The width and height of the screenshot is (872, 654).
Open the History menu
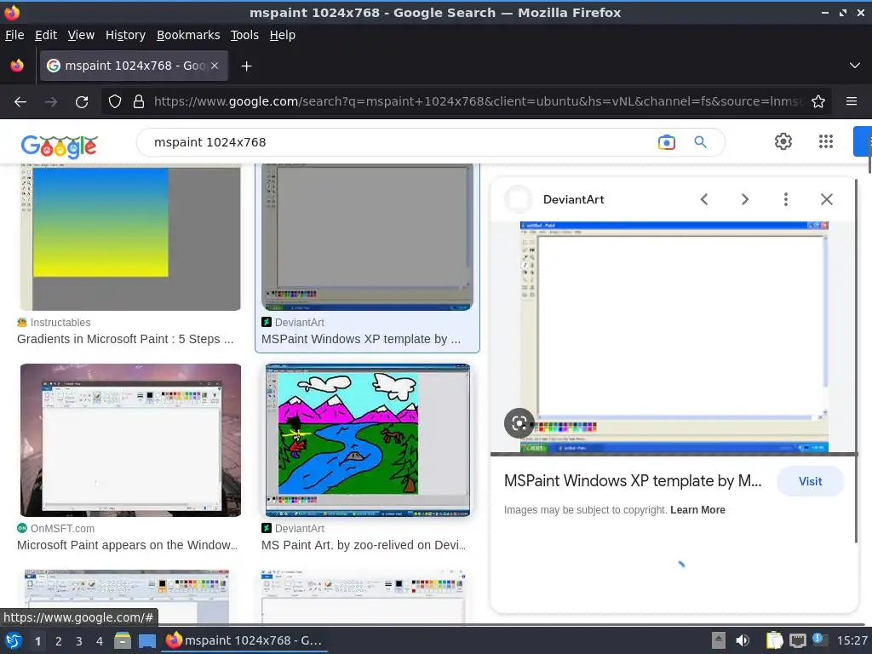tap(125, 35)
